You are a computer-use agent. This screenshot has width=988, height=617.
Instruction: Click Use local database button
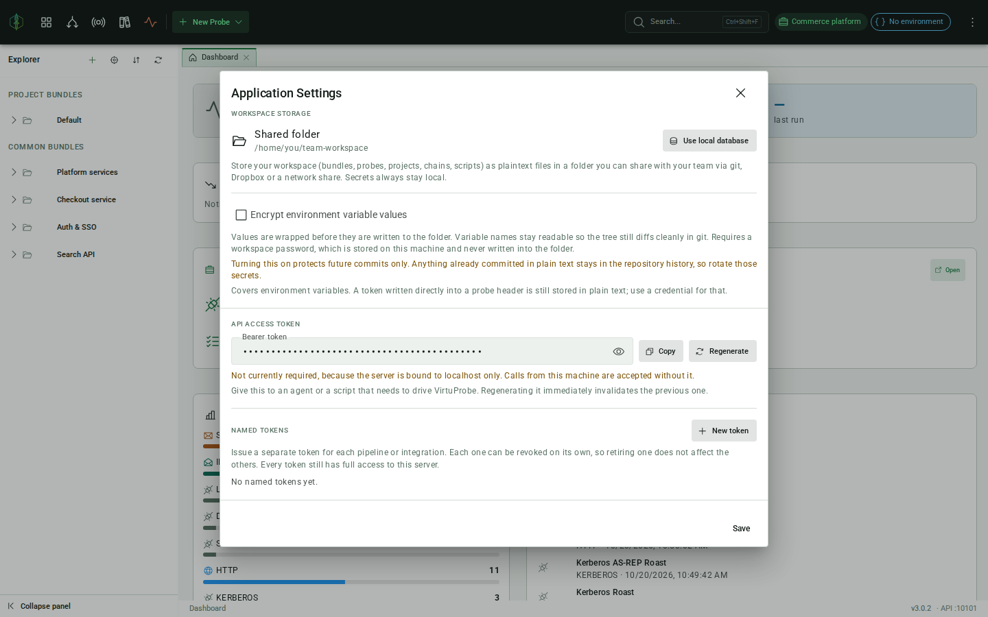coord(709,141)
